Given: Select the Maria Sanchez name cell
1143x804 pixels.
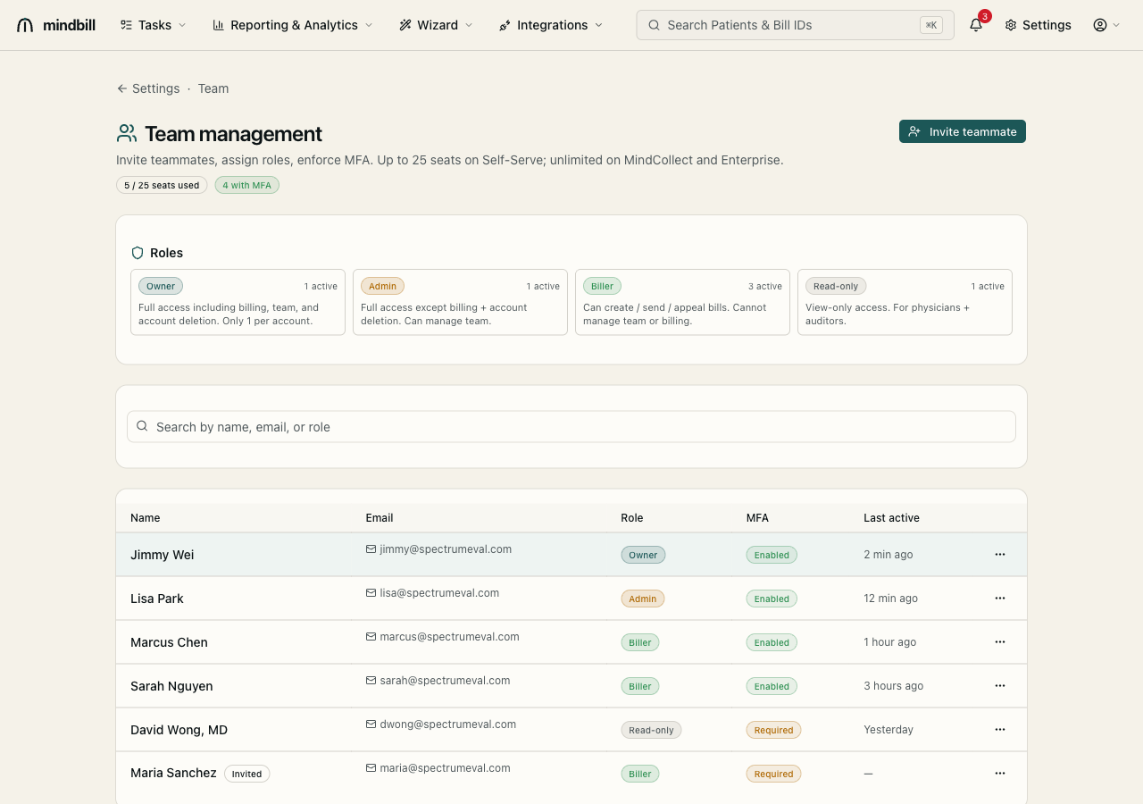Looking at the screenshot, I should point(173,773).
